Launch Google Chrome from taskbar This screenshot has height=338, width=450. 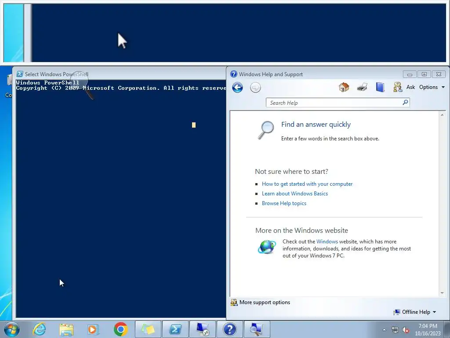pyautogui.click(x=120, y=329)
